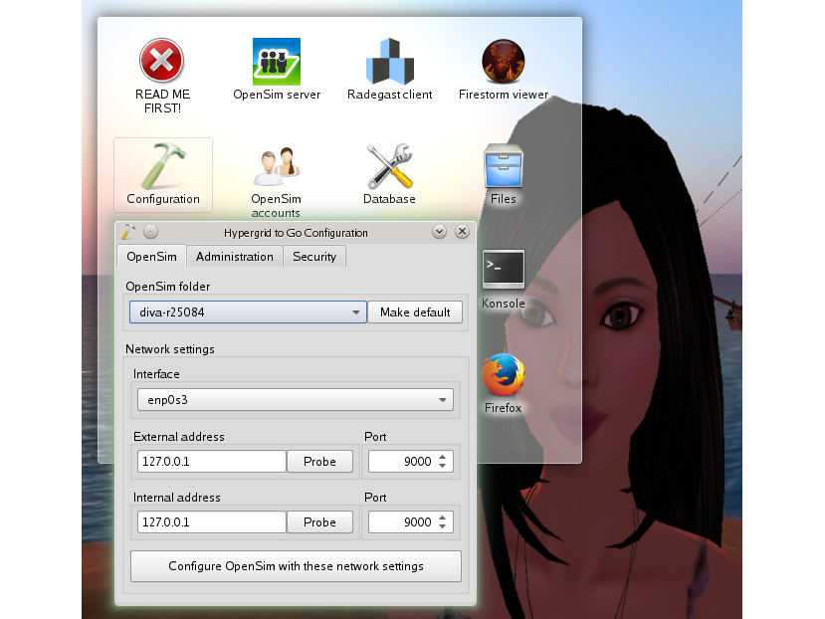Click the "Internal address" label

[177, 498]
